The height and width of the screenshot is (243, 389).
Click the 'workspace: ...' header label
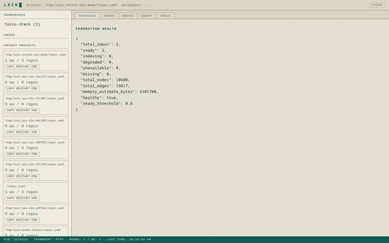point(136,5)
